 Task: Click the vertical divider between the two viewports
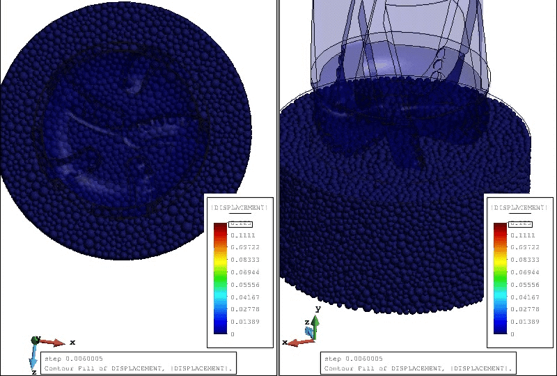coord(278,188)
